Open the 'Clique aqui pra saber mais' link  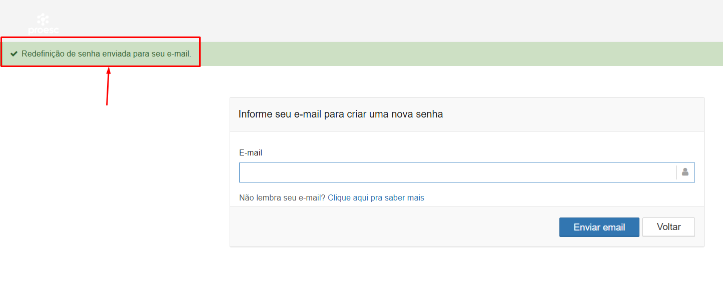376,197
